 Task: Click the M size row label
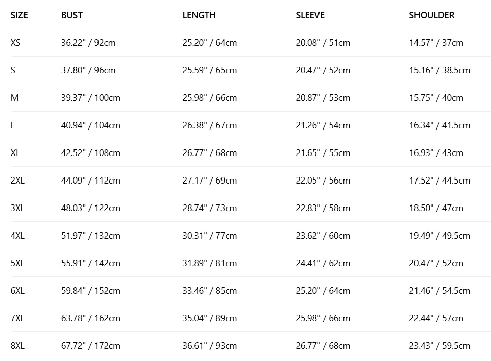(14, 97)
